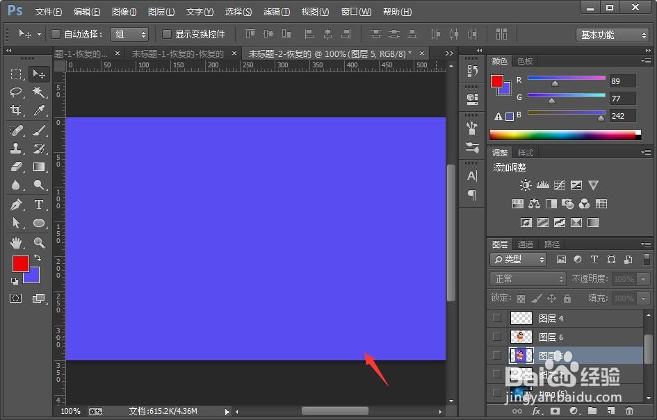Click the Quick Mask mode icon
This screenshot has width=657, height=420.
point(16,299)
